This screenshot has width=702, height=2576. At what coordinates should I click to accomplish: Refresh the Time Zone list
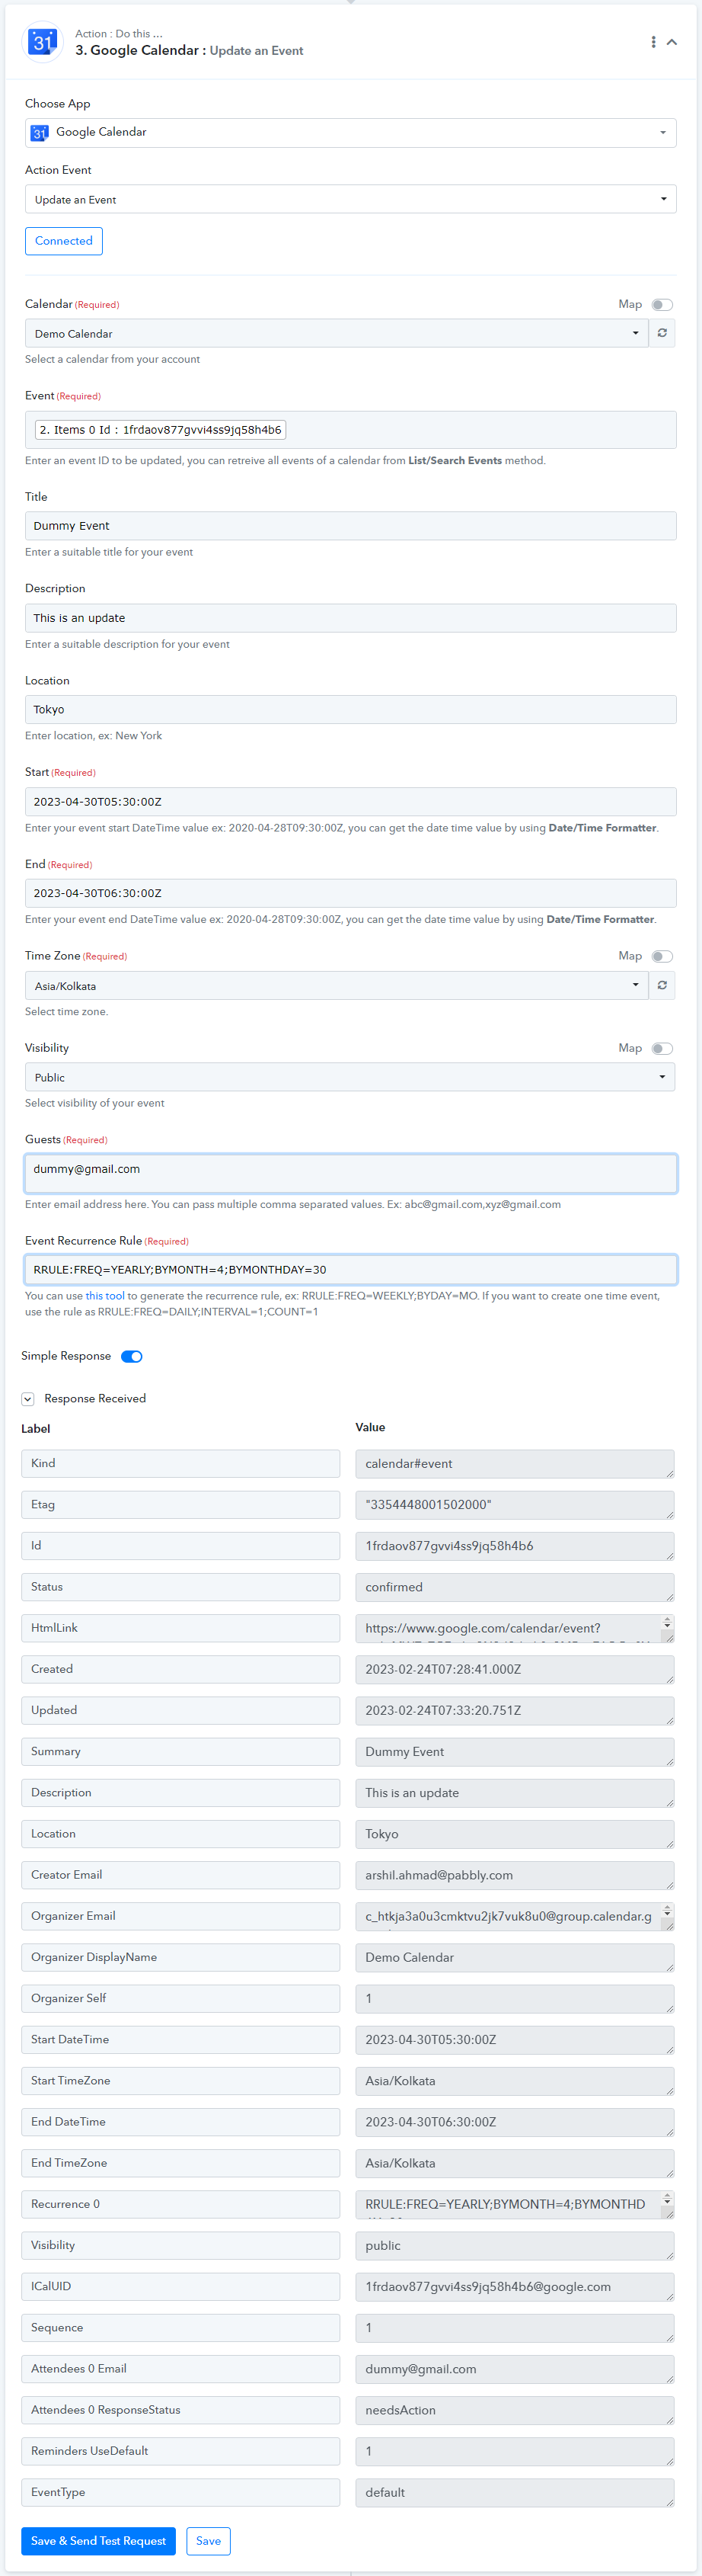pos(662,985)
